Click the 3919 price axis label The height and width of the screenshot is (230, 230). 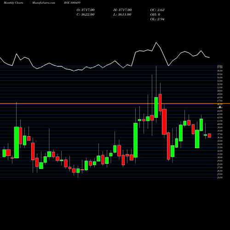(x=220, y=127)
